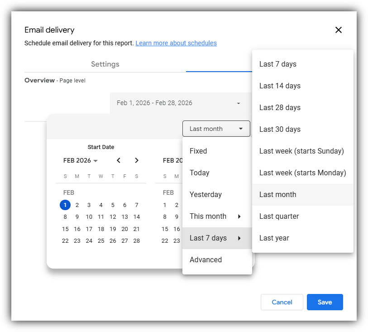This screenshot has width=368, height=332.
Task: Select Last quarter
Action: coord(279,216)
